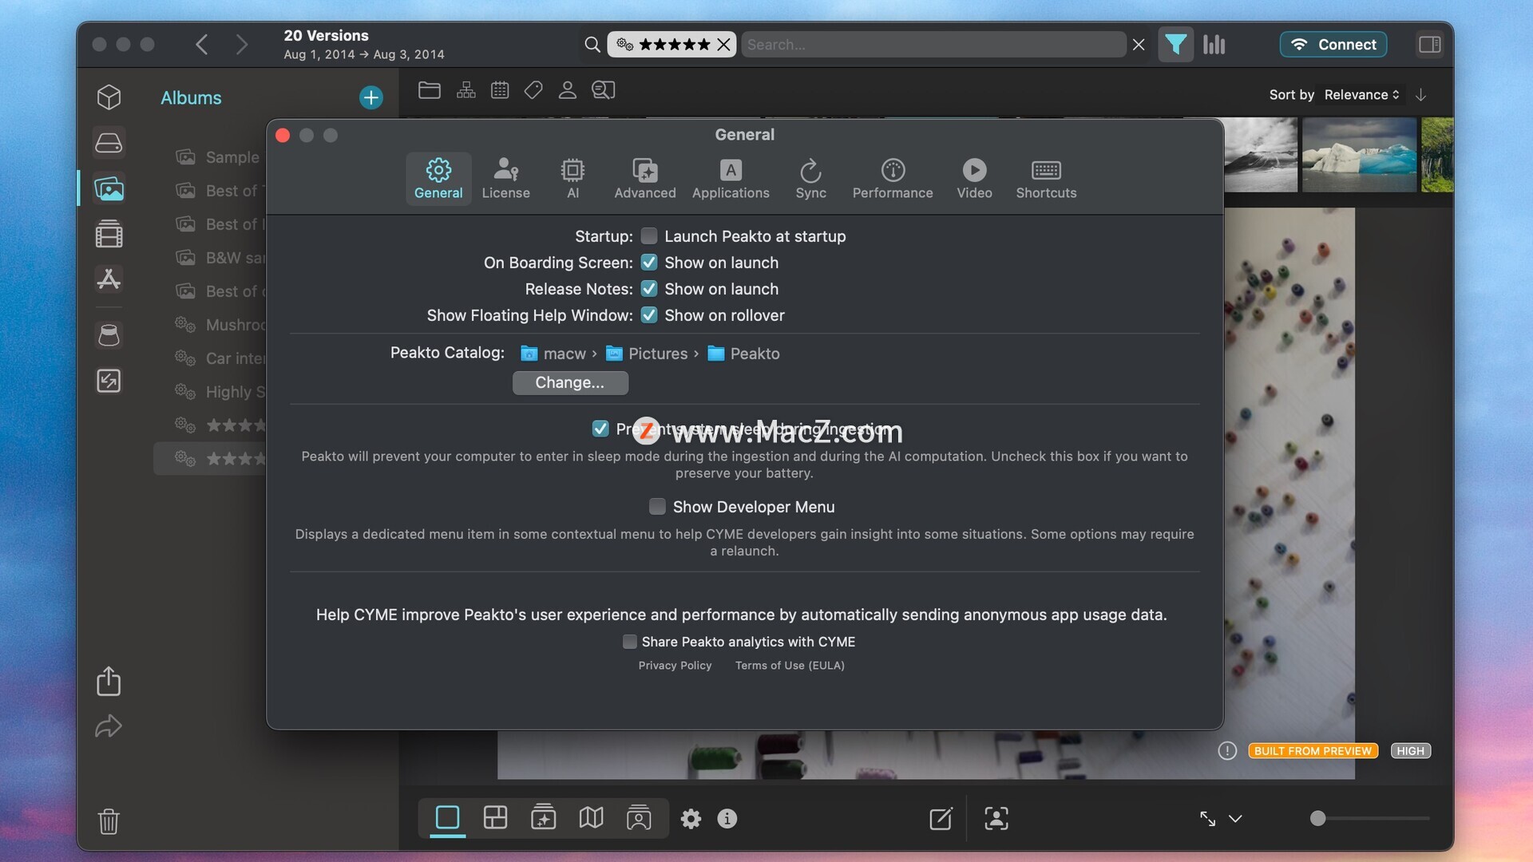This screenshot has height=862, width=1533.
Task: Click the Change... catalog button
Action: coord(570,383)
